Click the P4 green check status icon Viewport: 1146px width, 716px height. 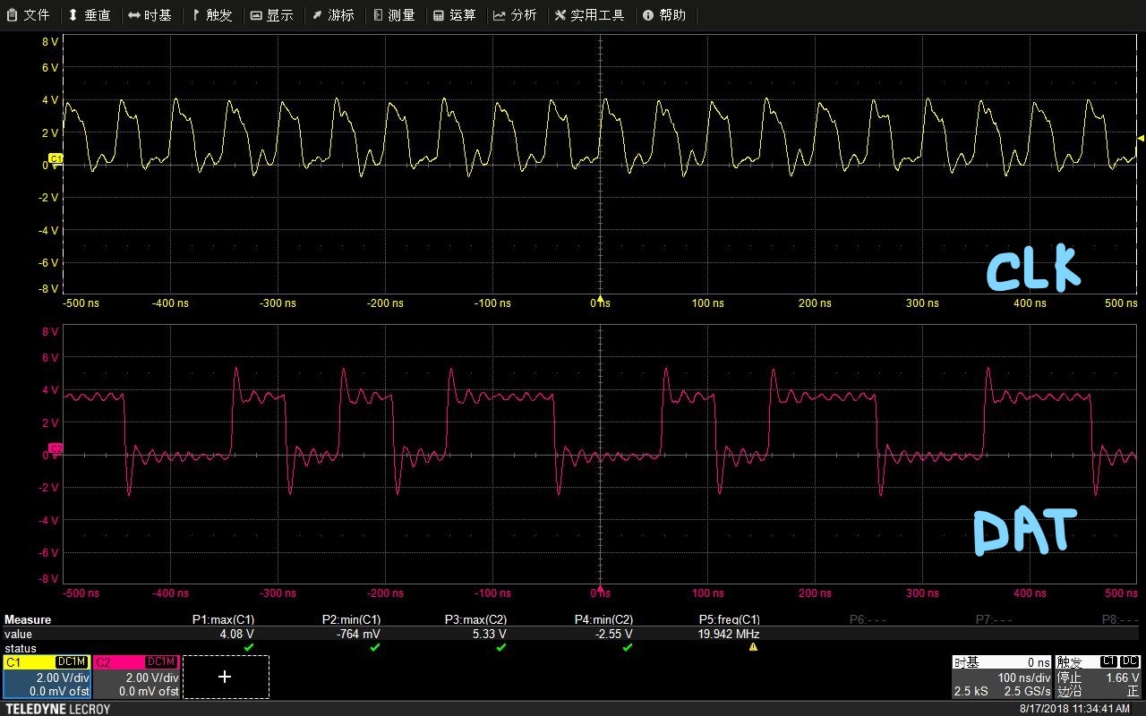click(627, 647)
